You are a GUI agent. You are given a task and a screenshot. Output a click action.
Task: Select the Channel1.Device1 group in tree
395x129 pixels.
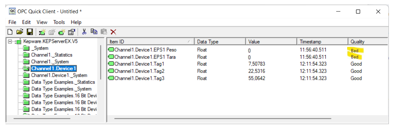pyautogui.click(x=54, y=68)
